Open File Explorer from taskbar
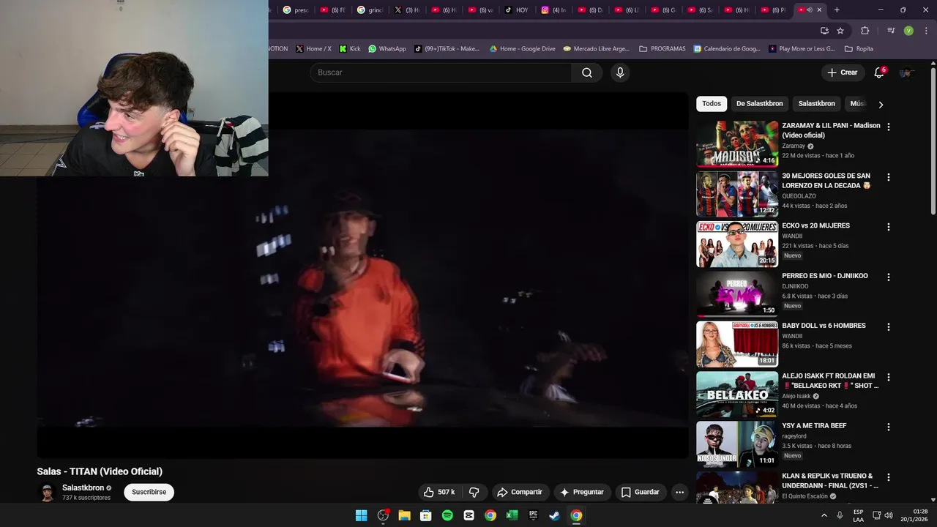The height and width of the screenshot is (527, 937). (404, 515)
